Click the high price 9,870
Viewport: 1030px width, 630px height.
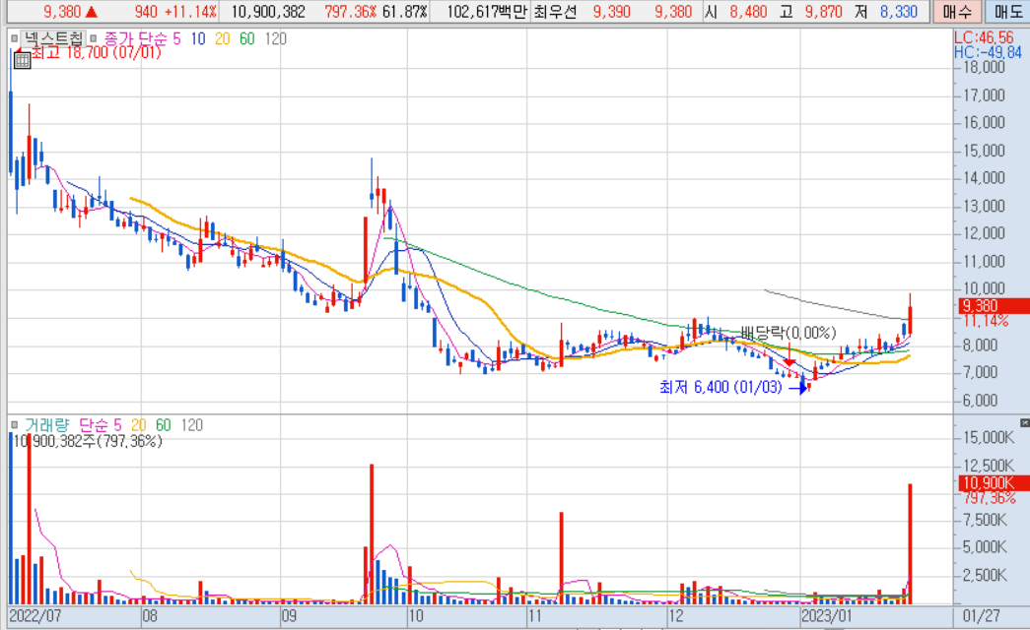[823, 12]
